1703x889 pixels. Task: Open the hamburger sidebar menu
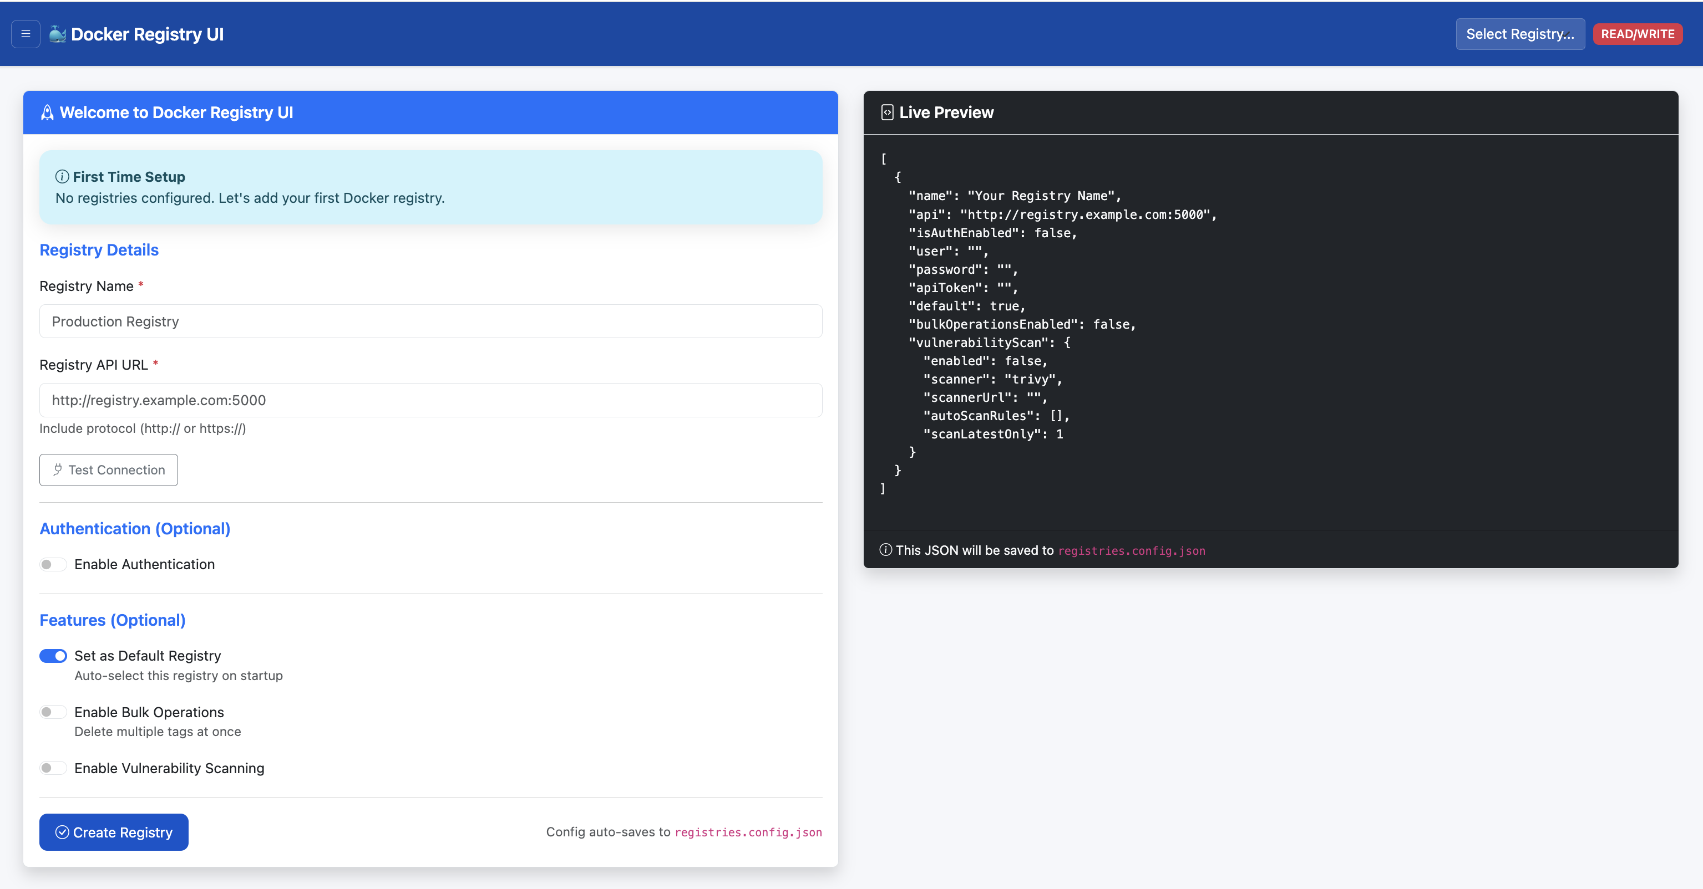coord(26,34)
